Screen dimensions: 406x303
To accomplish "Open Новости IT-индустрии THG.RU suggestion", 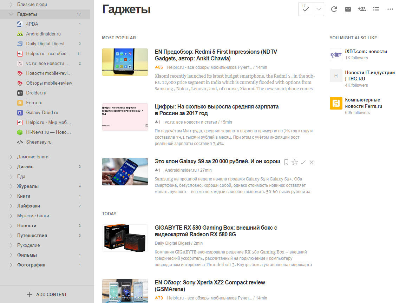I will pos(370,75).
